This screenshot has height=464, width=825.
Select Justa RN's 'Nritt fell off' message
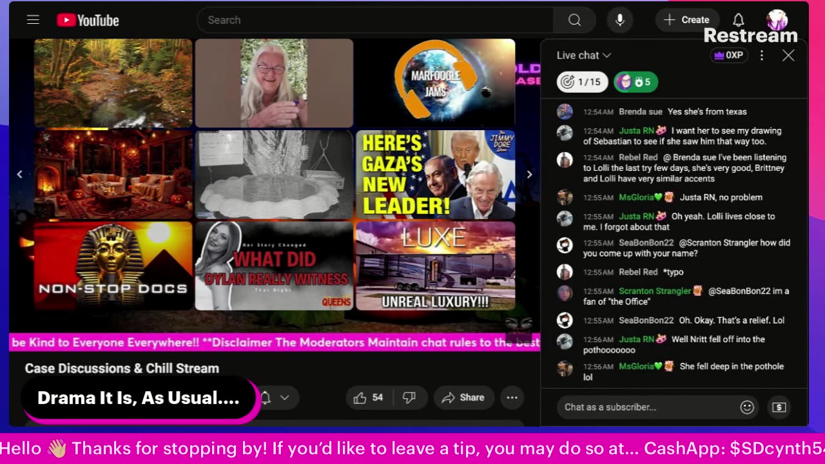(674, 345)
